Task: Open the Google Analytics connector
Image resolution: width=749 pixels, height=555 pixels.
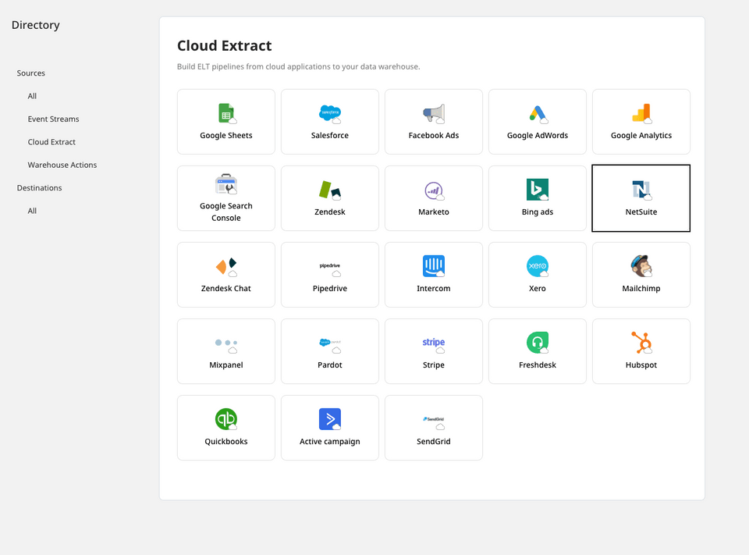Action: coord(641,122)
